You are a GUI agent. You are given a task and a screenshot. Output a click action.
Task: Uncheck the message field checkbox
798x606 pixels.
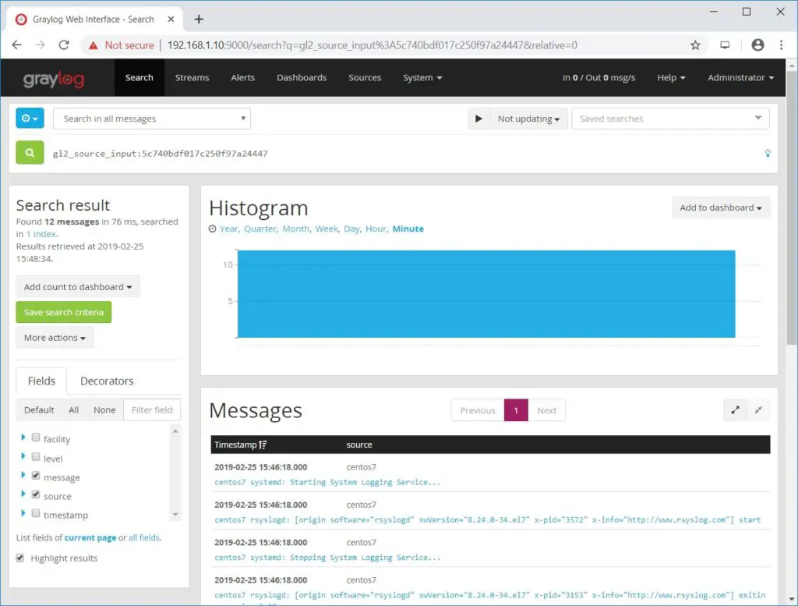tap(36, 476)
